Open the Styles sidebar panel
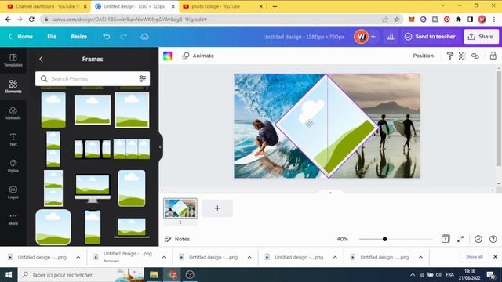The image size is (502, 282). coord(13,166)
